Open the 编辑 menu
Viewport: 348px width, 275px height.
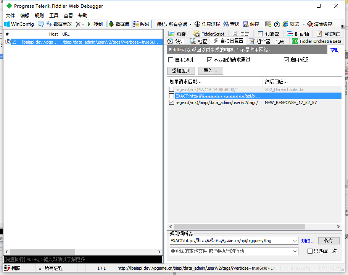[x=25, y=16]
